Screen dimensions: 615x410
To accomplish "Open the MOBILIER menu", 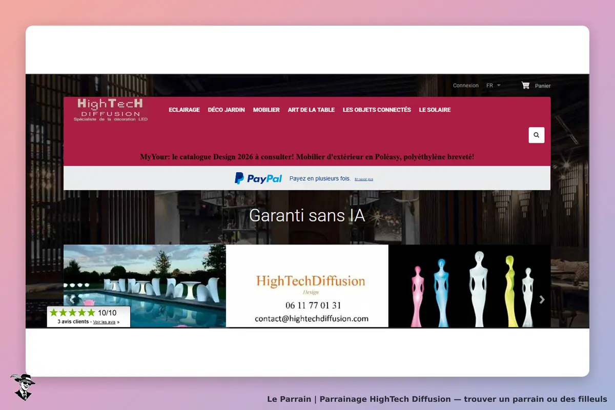I will [x=266, y=110].
